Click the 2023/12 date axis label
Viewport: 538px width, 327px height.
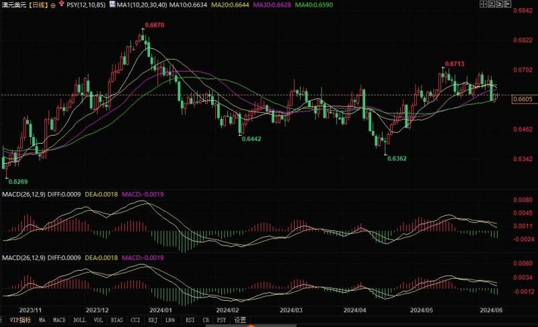click(x=97, y=310)
